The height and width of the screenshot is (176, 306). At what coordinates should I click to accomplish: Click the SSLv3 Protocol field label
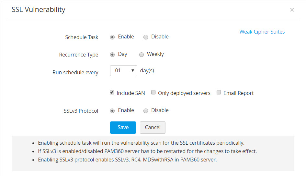pos(81,111)
